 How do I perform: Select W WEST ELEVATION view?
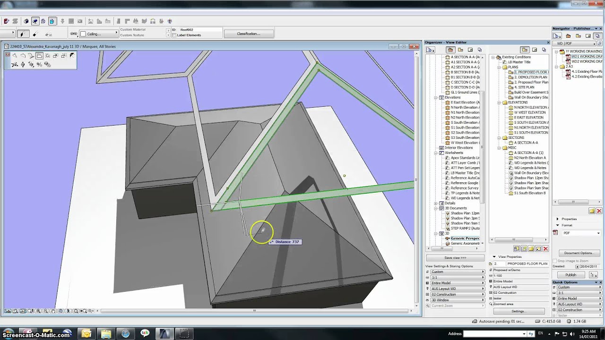530,112
